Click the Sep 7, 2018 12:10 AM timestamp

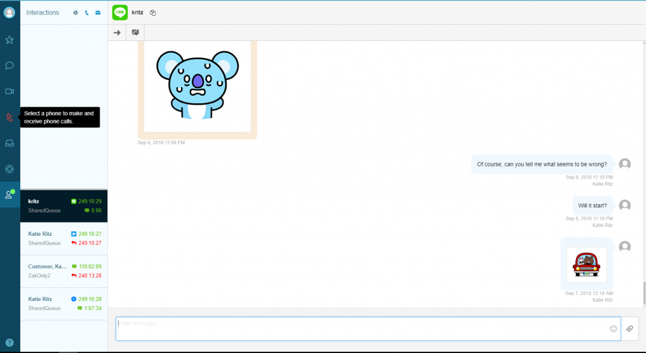pos(589,293)
